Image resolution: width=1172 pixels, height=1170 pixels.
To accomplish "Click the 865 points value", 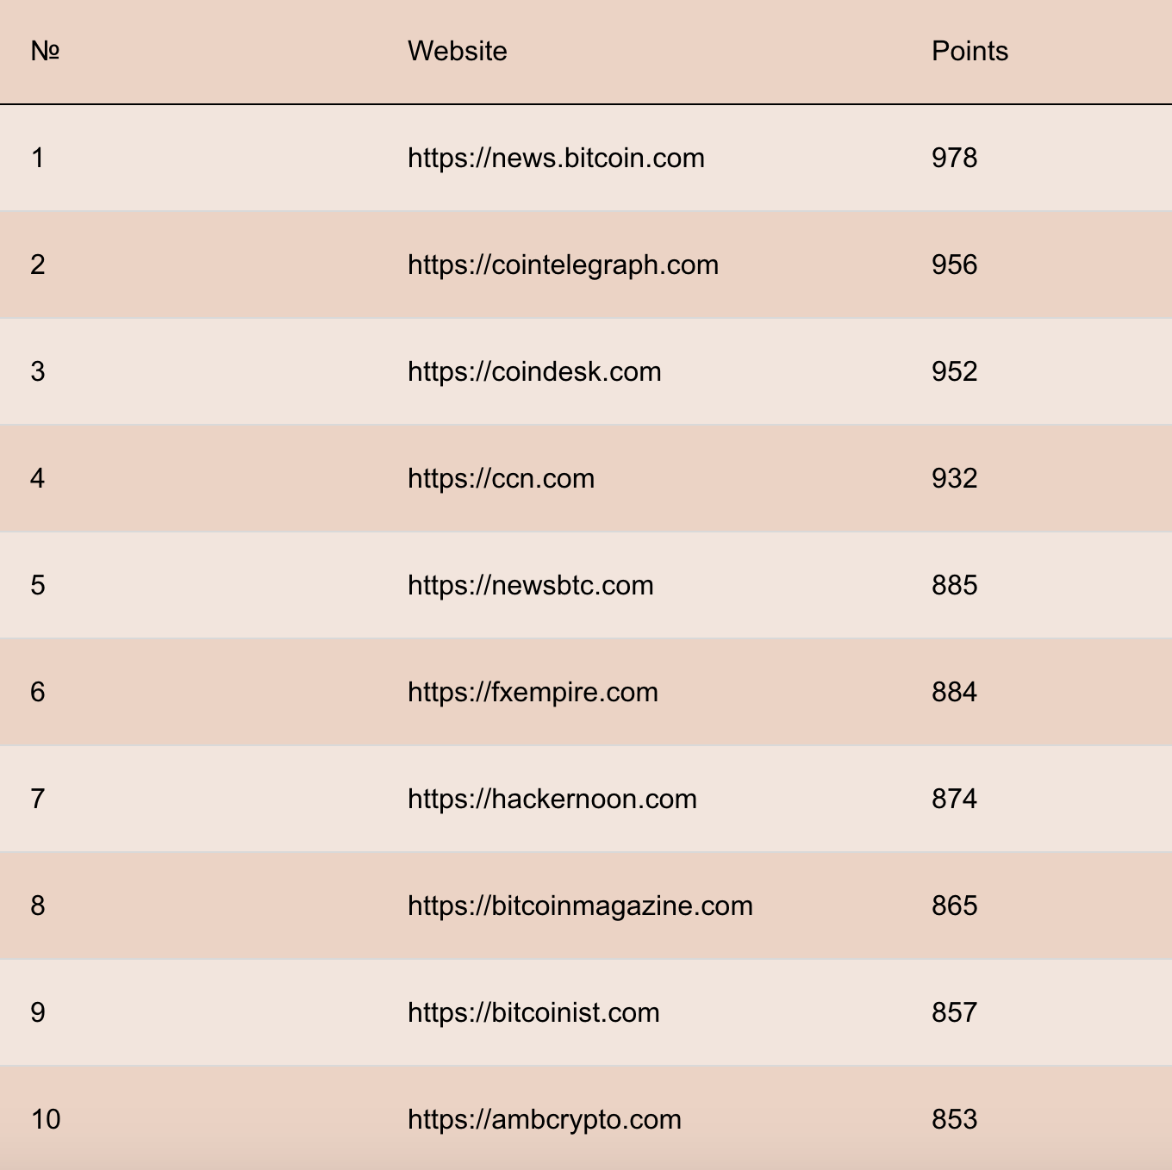I will (x=954, y=906).
